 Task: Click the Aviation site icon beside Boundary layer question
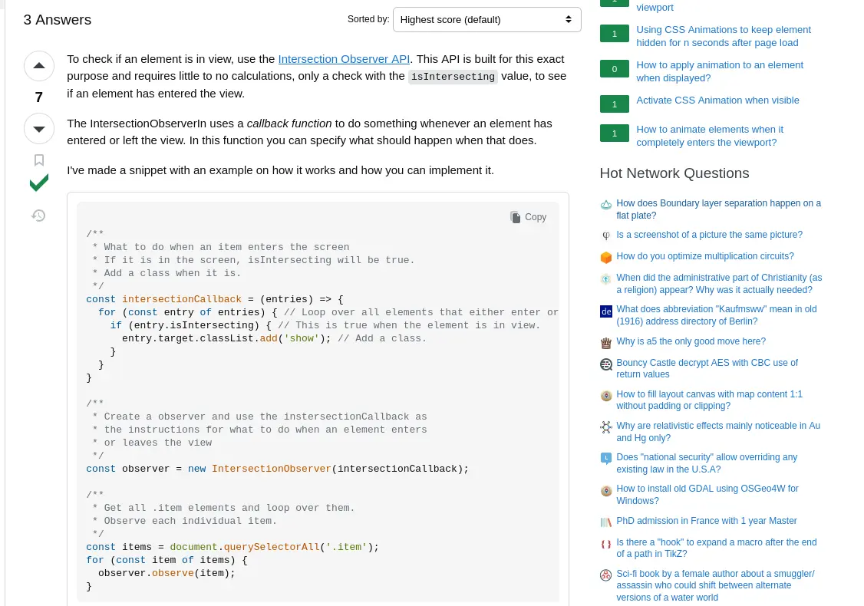coord(606,205)
